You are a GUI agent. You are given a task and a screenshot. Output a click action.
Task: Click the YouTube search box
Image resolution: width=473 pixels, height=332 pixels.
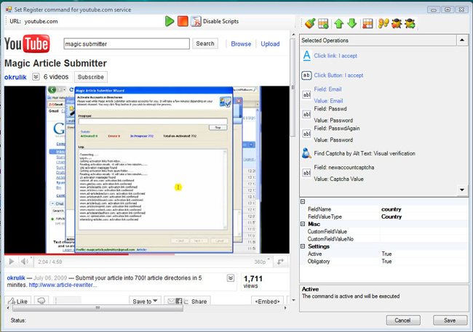(x=127, y=44)
